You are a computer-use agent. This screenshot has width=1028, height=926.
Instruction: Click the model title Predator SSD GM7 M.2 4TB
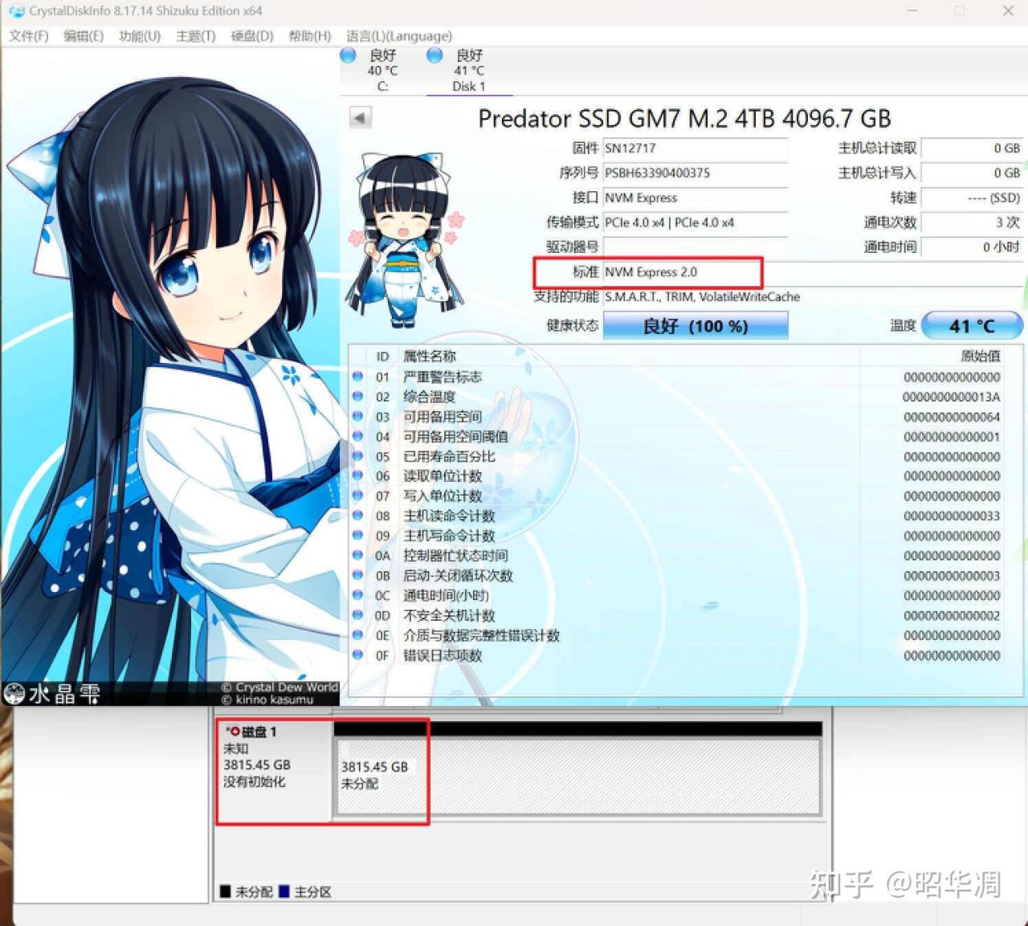click(x=684, y=119)
